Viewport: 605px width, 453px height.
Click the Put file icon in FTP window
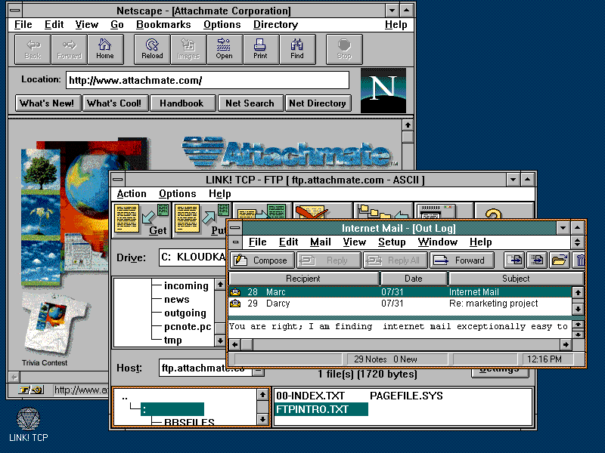click(200, 220)
